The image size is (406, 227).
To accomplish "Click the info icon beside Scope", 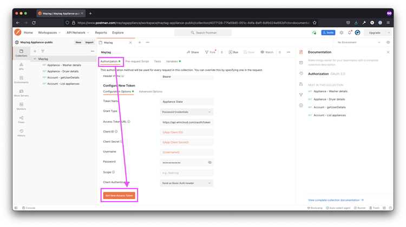I will click(x=114, y=172).
